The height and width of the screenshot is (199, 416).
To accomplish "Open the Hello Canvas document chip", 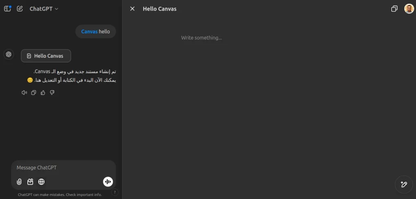I will [46, 56].
